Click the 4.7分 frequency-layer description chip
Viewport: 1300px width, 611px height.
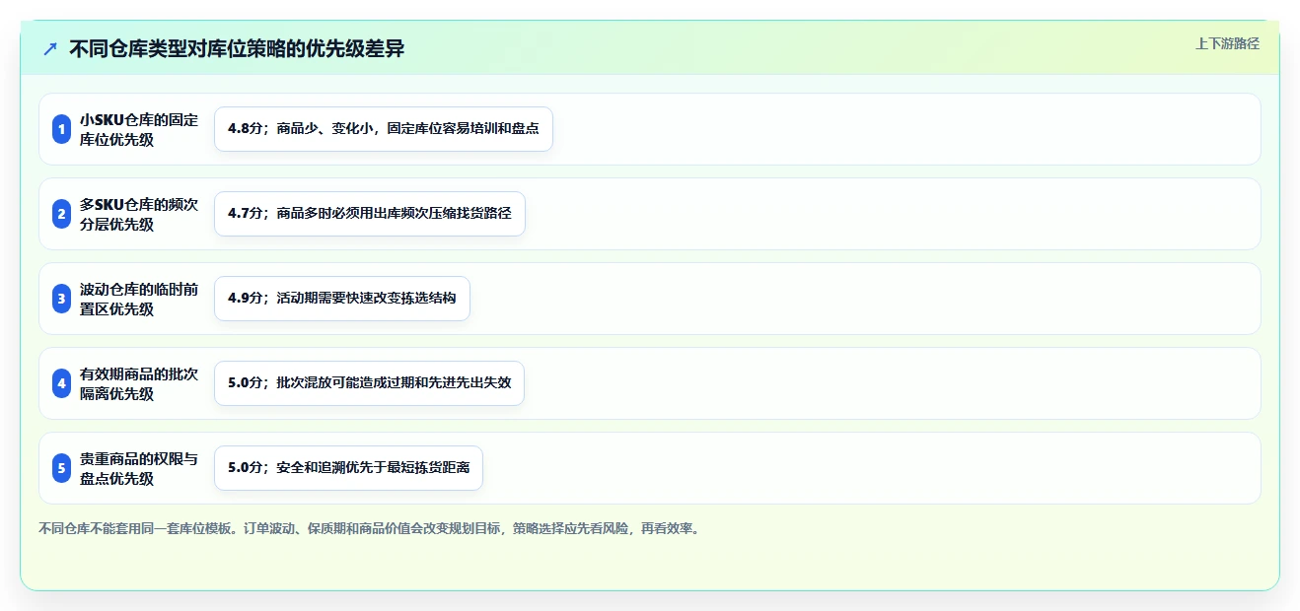click(370, 214)
